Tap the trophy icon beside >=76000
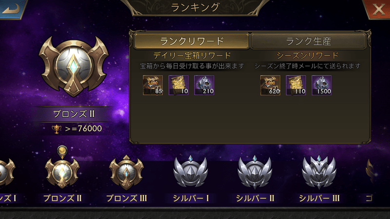 click(57, 129)
